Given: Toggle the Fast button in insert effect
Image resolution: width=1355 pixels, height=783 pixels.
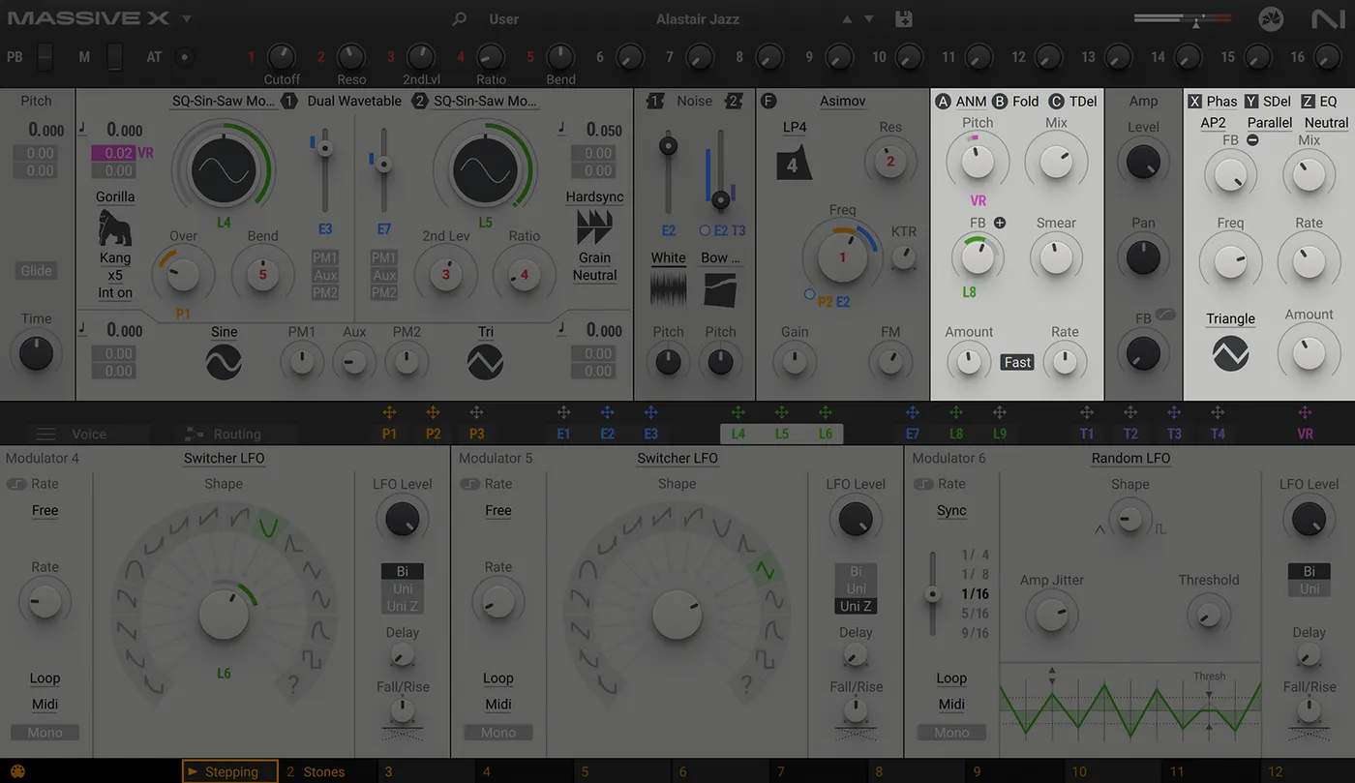Looking at the screenshot, I should [x=1017, y=362].
